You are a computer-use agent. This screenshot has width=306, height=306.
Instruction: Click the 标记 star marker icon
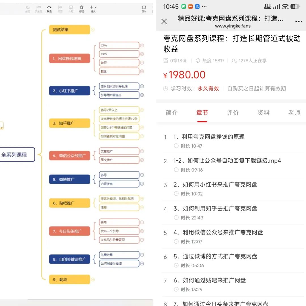(x=82, y=7)
